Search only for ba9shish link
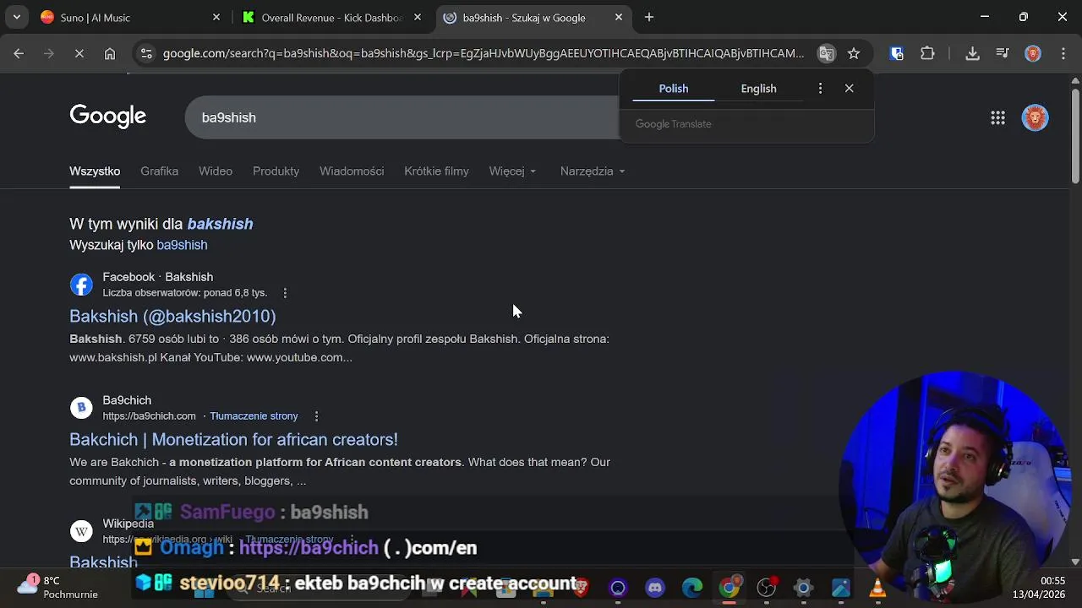 pyautogui.click(x=182, y=245)
